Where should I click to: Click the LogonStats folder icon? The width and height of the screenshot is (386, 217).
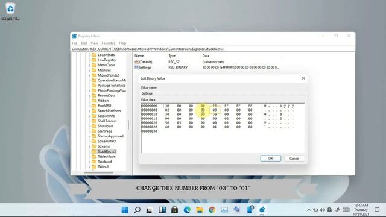[94, 55]
